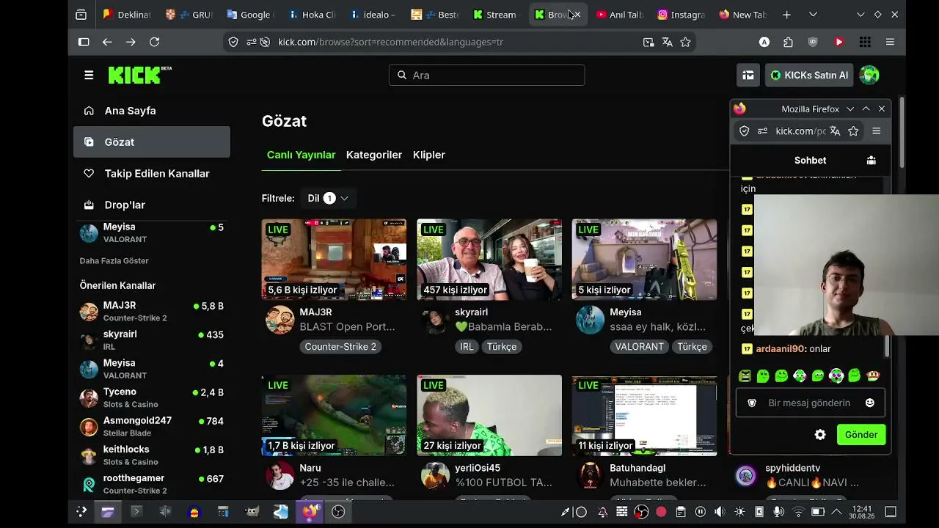The image size is (939, 528).
Task: Click the shield icon in chat message box
Action: [752, 403]
